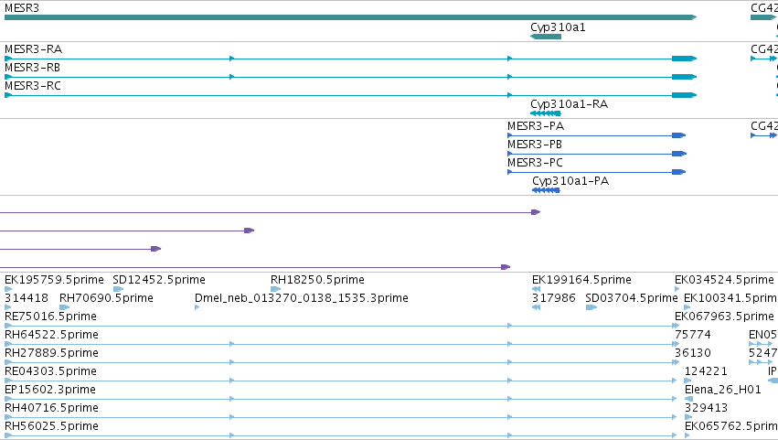Click the RE04303.5prime alignment label

50,371
